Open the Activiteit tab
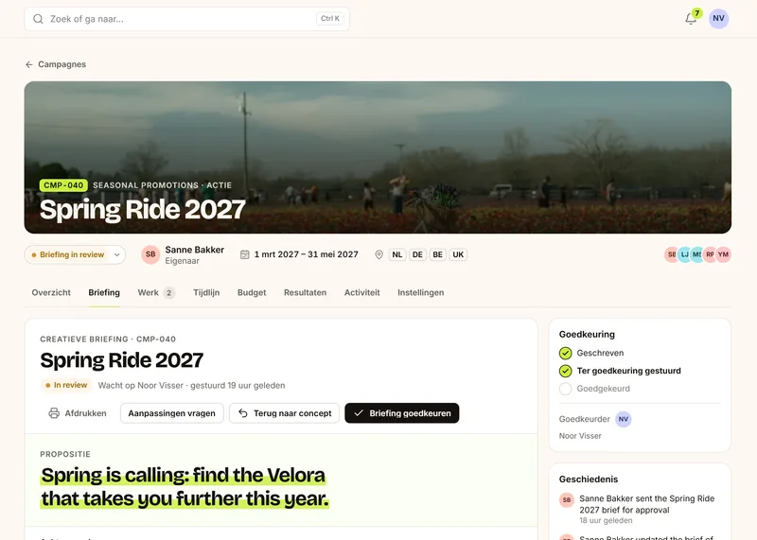 coord(362,292)
